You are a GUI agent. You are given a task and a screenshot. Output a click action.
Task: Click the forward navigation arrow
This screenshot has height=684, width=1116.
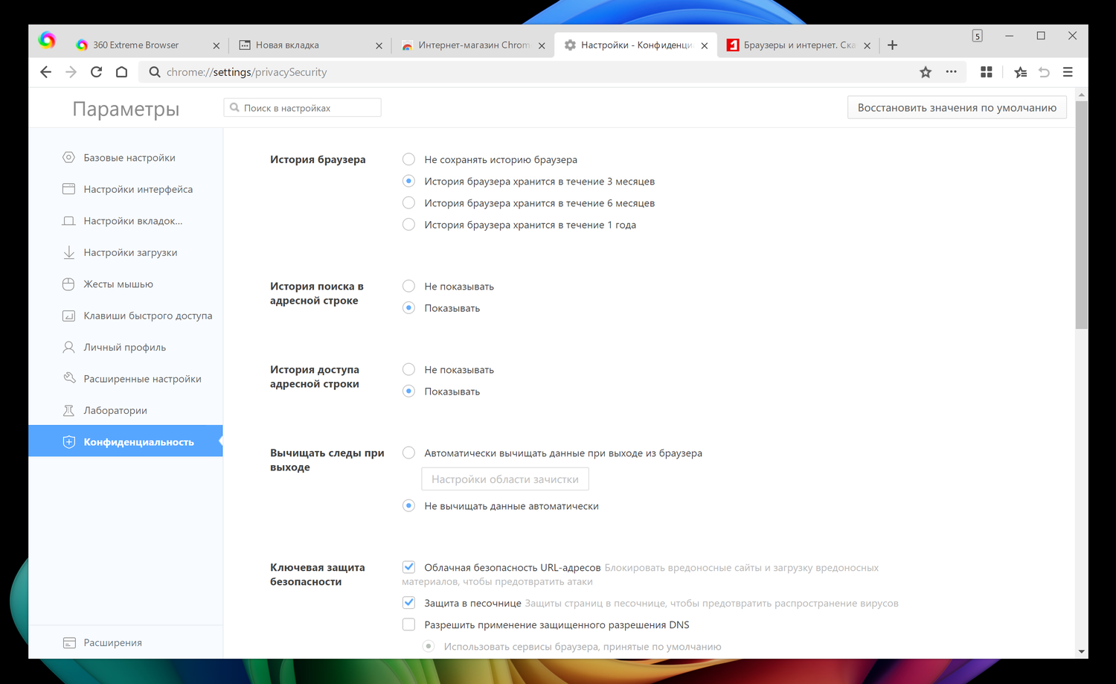(x=71, y=72)
